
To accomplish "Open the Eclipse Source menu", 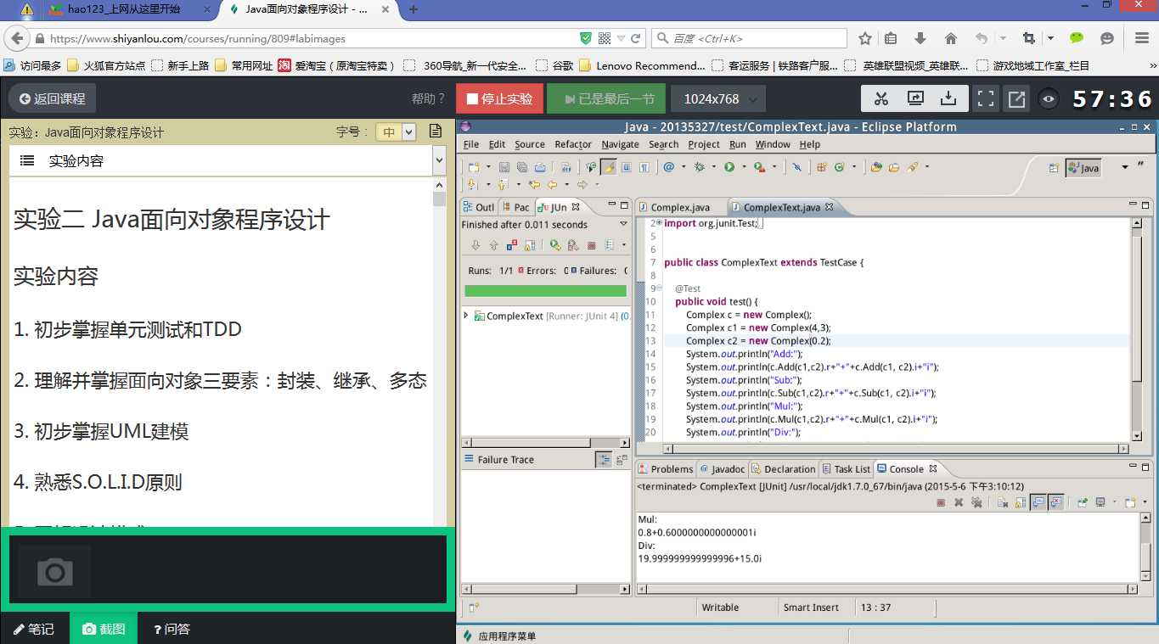I will (529, 144).
